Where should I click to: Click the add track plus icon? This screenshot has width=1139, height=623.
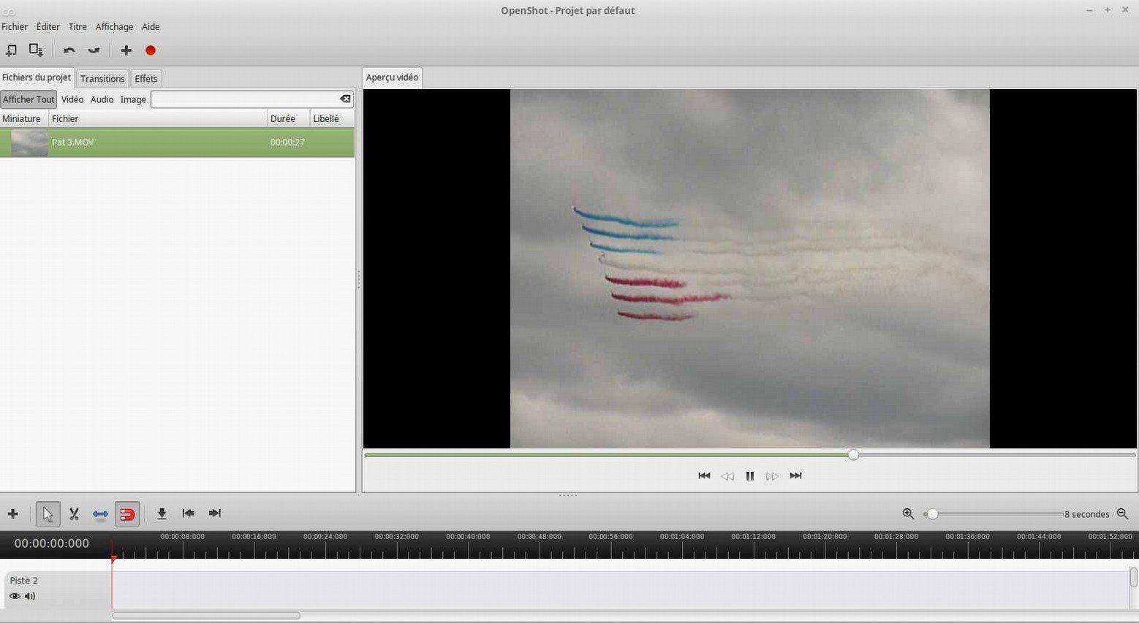[x=12, y=514]
